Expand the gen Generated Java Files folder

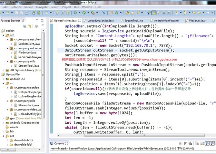coord(4,118)
